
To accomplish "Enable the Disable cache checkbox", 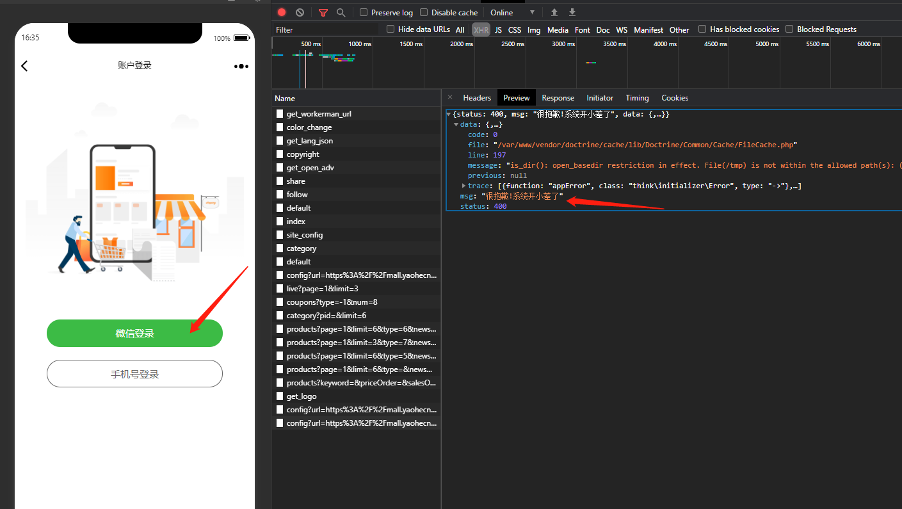I will [x=424, y=12].
